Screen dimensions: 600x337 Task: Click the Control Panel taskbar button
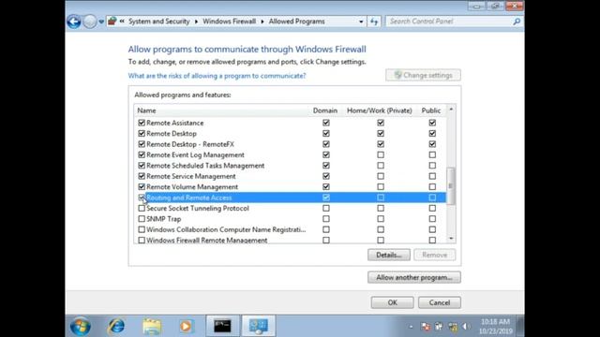point(259,326)
